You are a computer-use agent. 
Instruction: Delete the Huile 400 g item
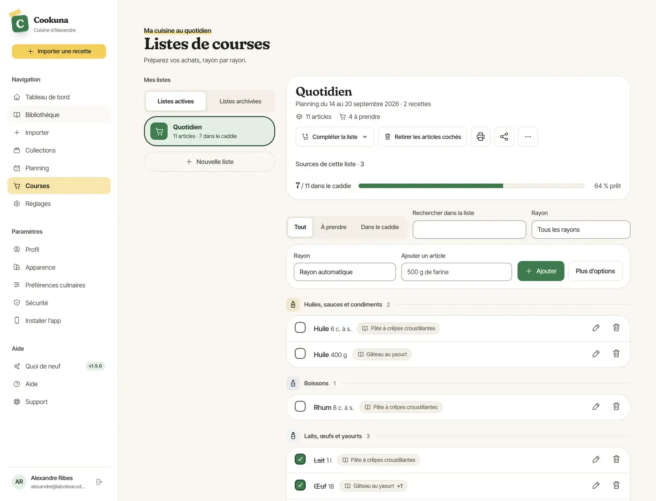[x=616, y=353]
